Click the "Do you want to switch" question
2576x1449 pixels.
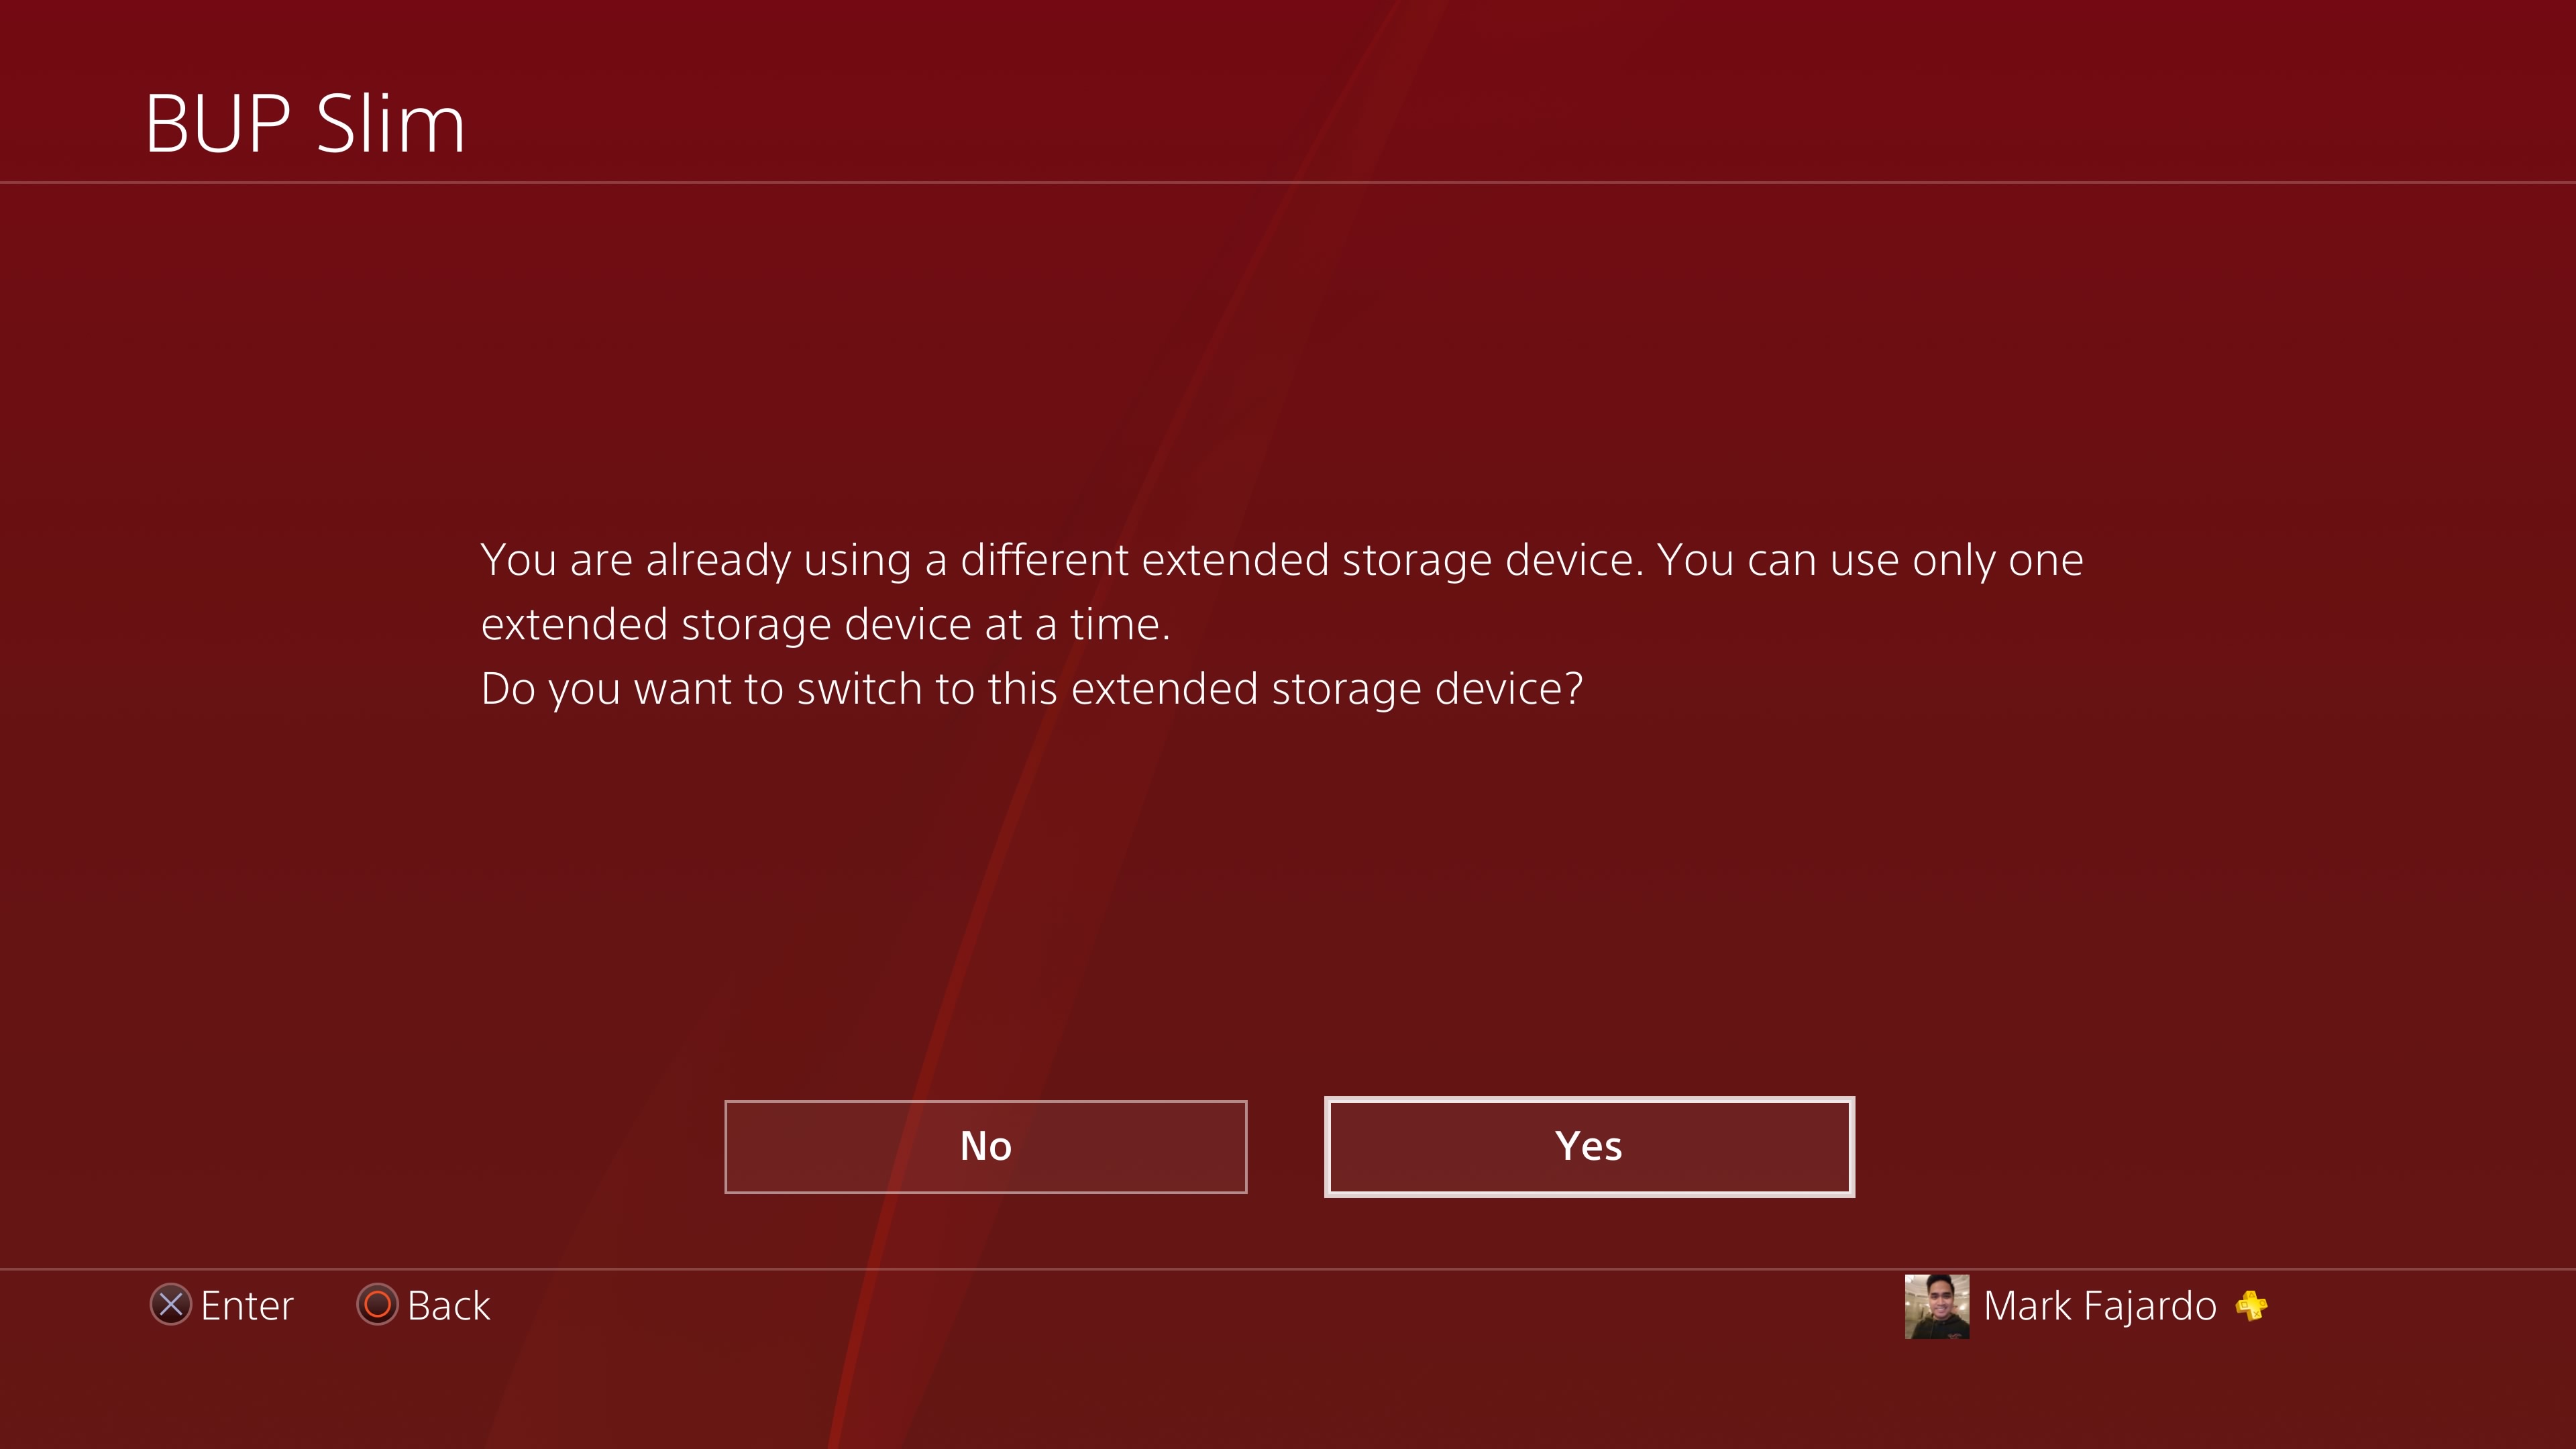[1032, 689]
